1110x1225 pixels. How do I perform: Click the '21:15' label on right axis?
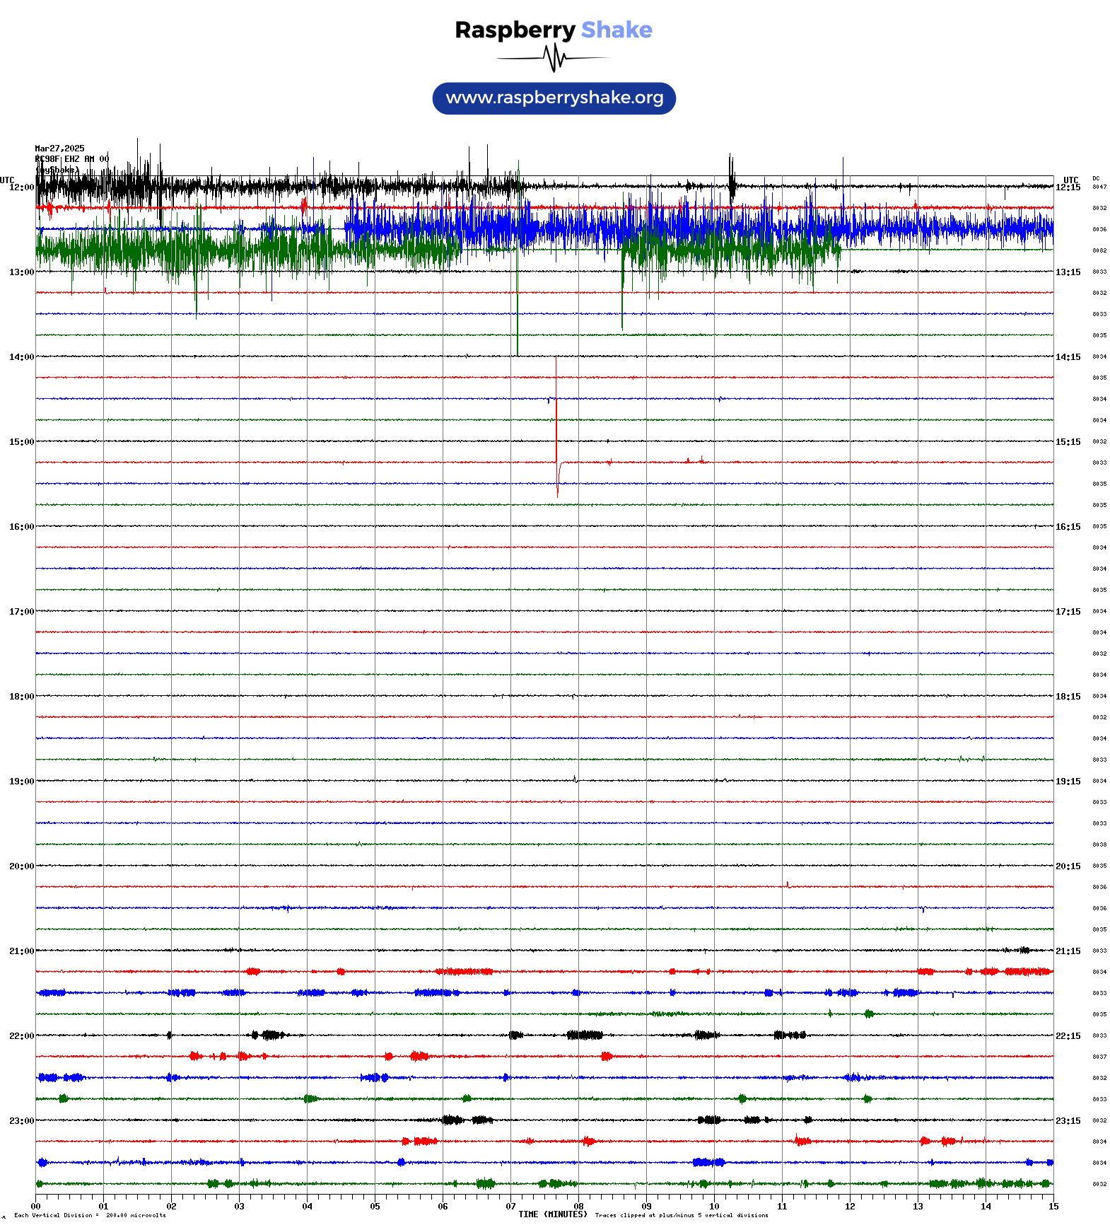tap(1068, 951)
